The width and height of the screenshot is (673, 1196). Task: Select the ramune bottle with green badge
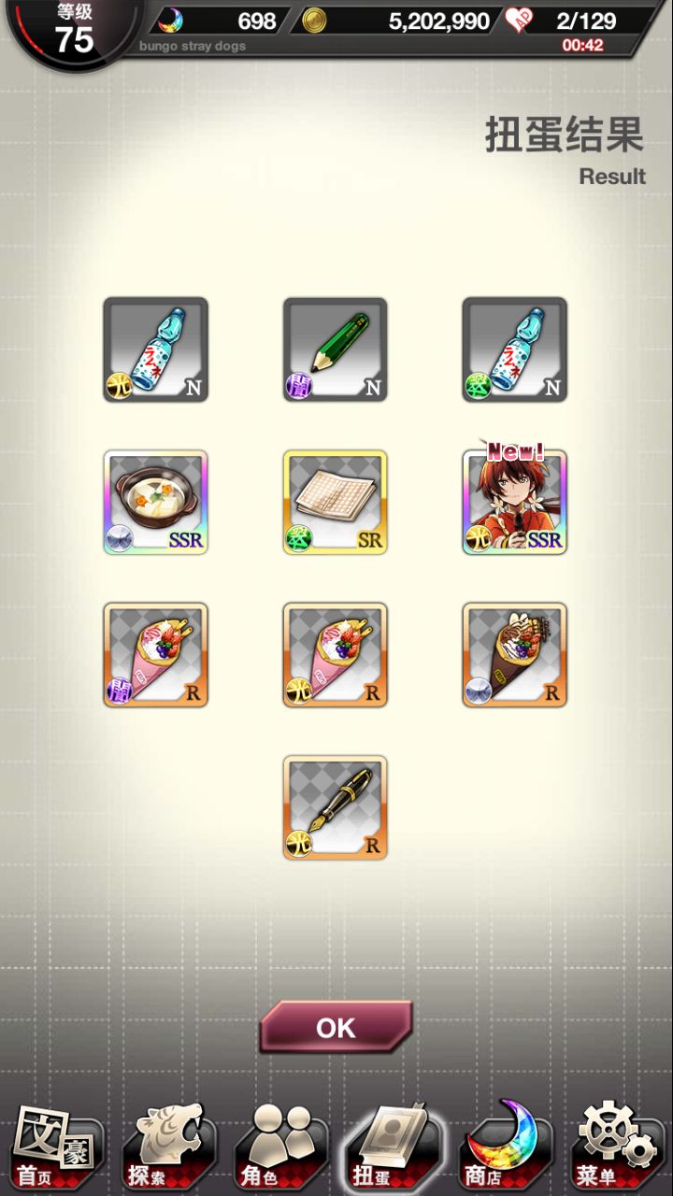(x=515, y=349)
